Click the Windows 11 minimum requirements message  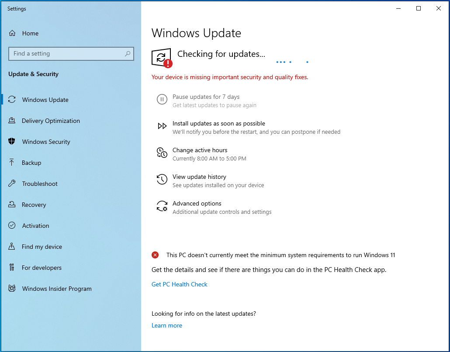(x=280, y=255)
